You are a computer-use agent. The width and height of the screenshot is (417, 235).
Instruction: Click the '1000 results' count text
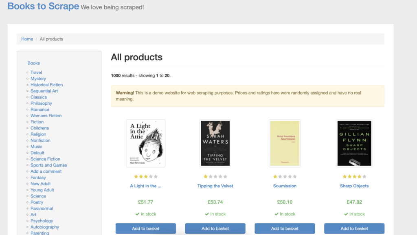(x=123, y=75)
